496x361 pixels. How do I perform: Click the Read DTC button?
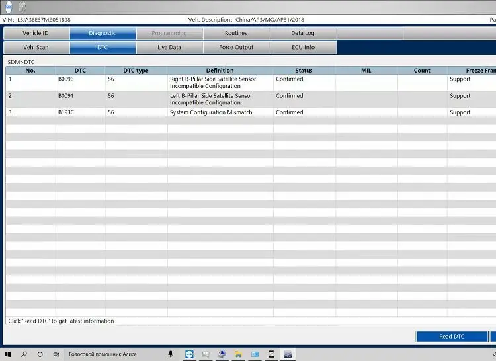click(452, 337)
